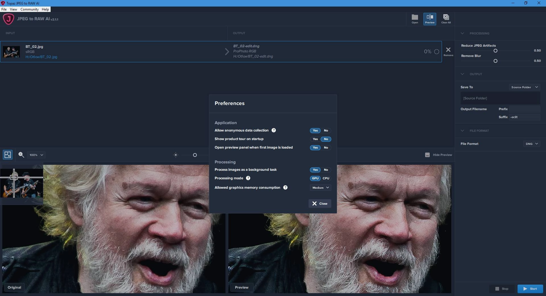Click the arrow between input and output

pyautogui.click(x=227, y=52)
